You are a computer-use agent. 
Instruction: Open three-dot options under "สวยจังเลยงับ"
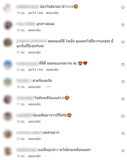[48, 87]
